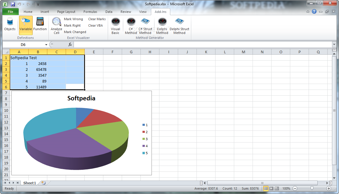
Task: Generate a C# Method
Action: click(x=131, y=26)
